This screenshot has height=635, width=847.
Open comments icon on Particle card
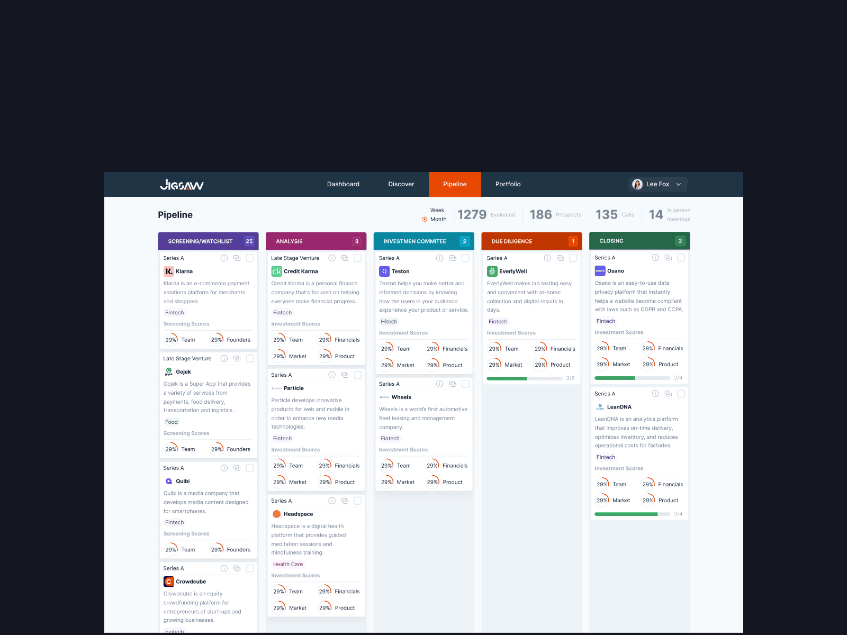click(x=345, y=375)
